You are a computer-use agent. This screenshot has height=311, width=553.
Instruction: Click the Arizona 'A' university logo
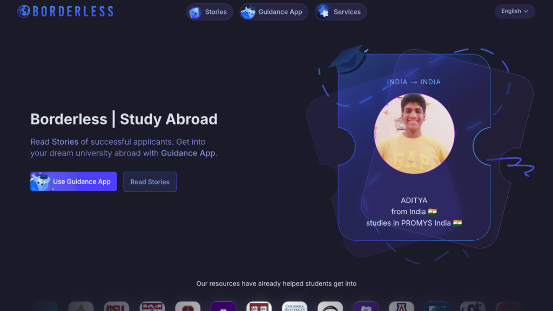(x=401, y=307)
